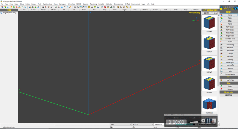Click the Part tools 1 hammer toolbar icon
Viewport: 238px width, 129px height.
(29, 7)
